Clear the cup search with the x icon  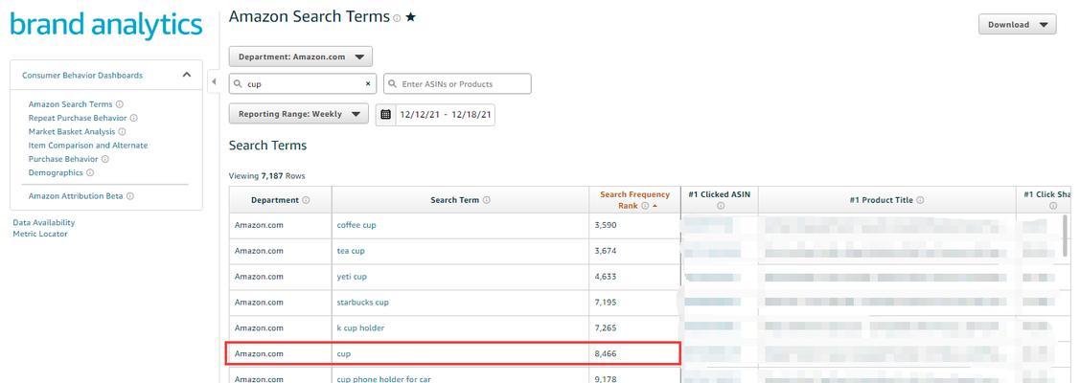click(368, 84)
